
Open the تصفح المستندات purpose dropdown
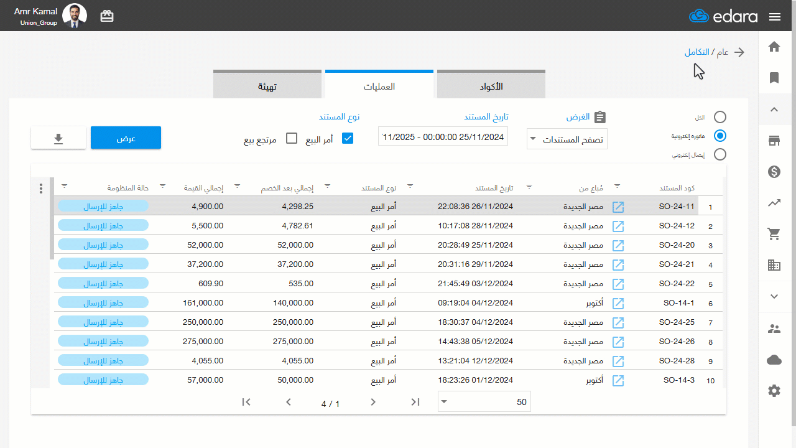(x=567, y=139)
